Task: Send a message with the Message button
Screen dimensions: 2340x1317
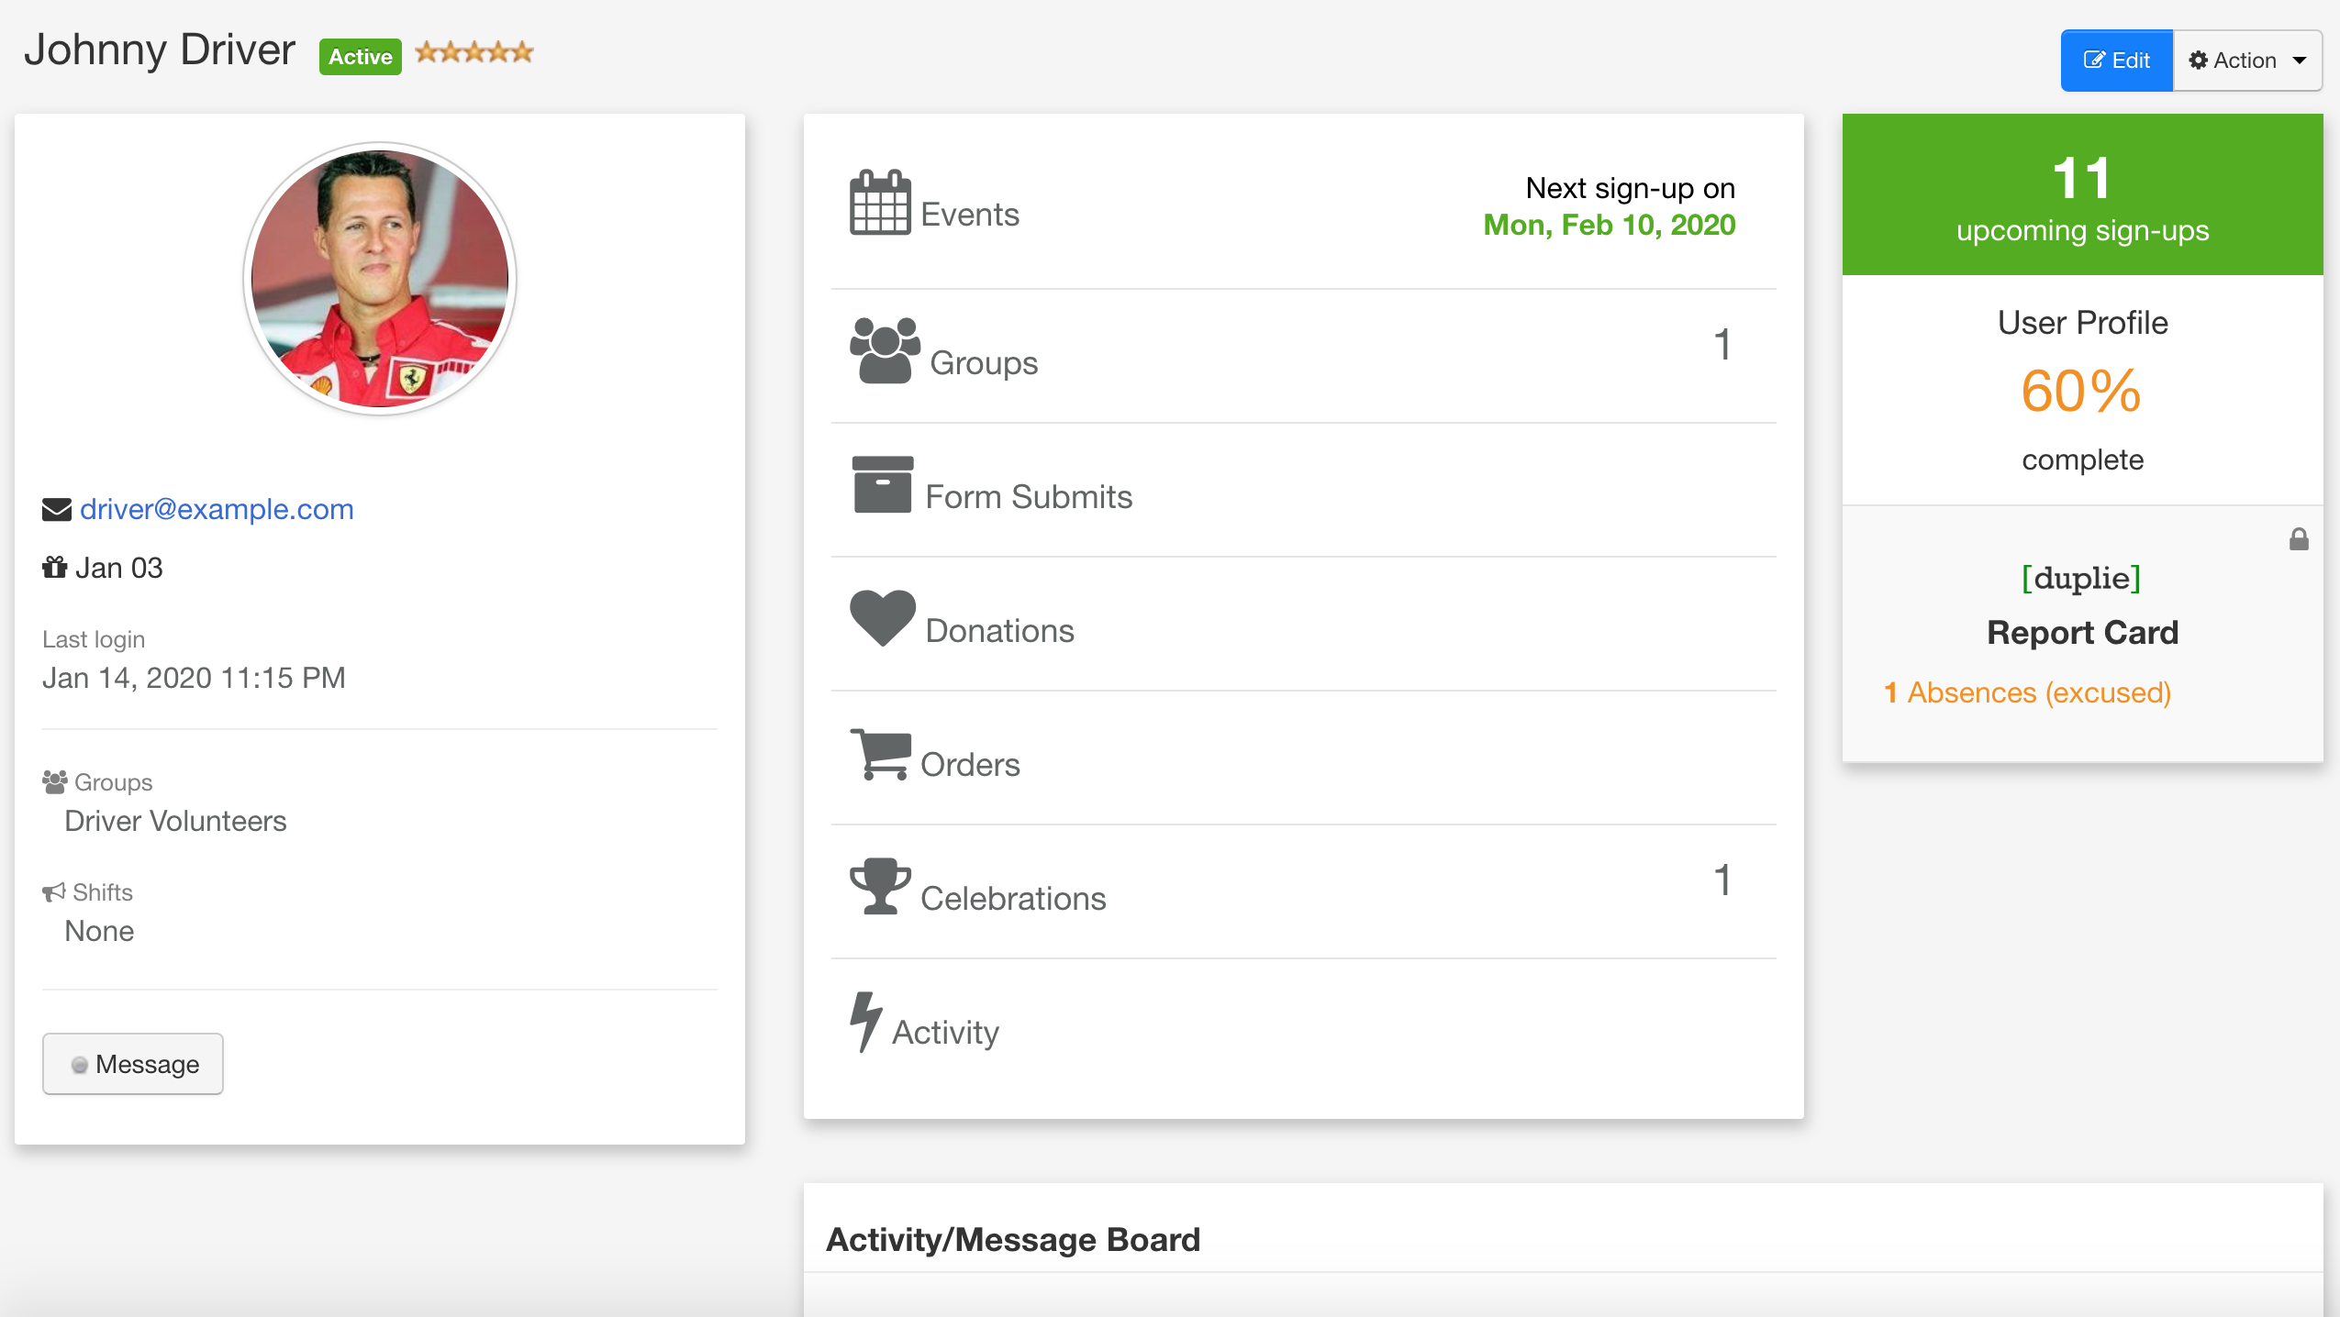Action: click(x=133, y=1064)
